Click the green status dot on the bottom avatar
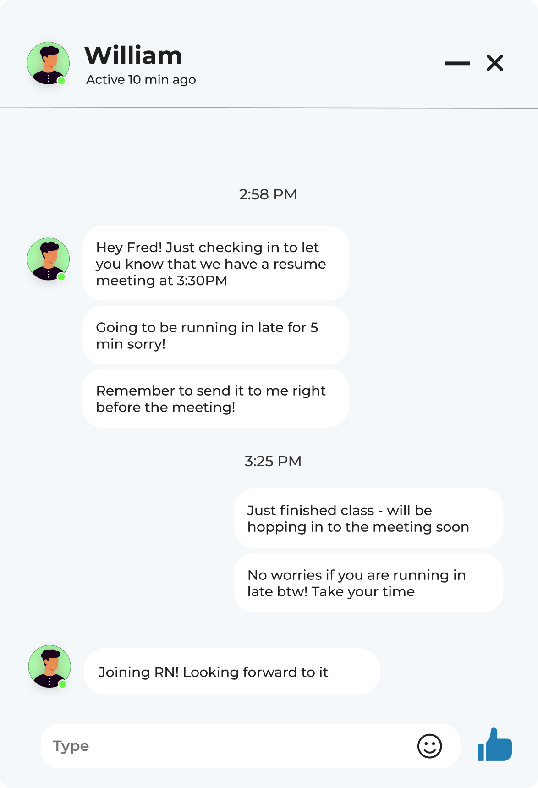This screenshot has height=788, width=538. (x=63, y=684)
